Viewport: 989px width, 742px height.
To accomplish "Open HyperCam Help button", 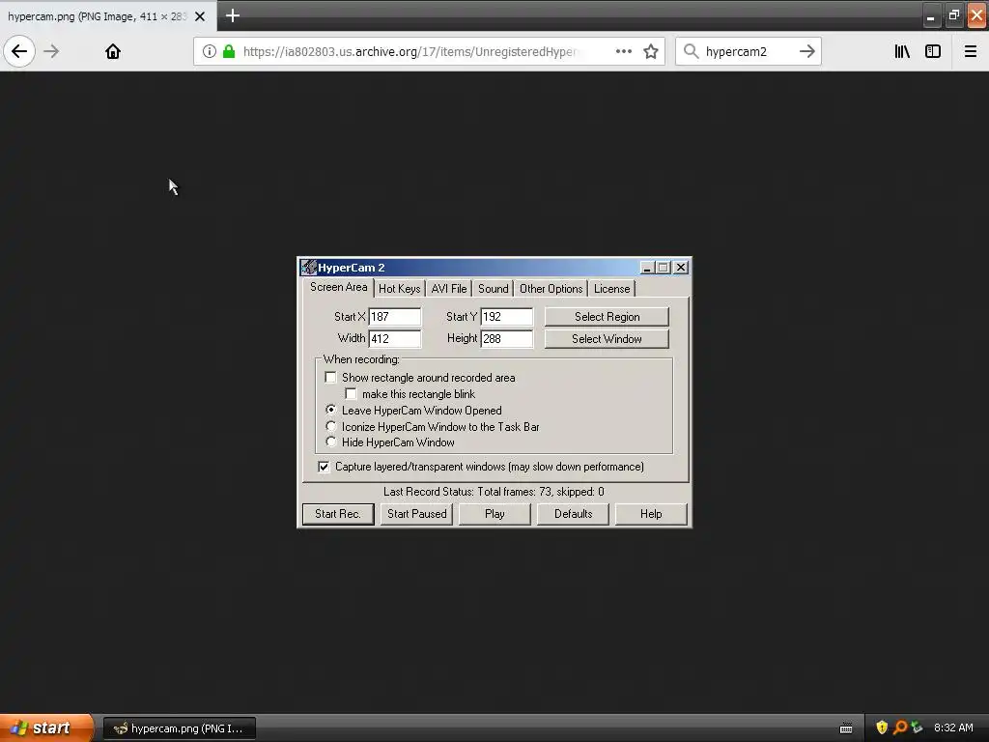I will tap(651, 514).
